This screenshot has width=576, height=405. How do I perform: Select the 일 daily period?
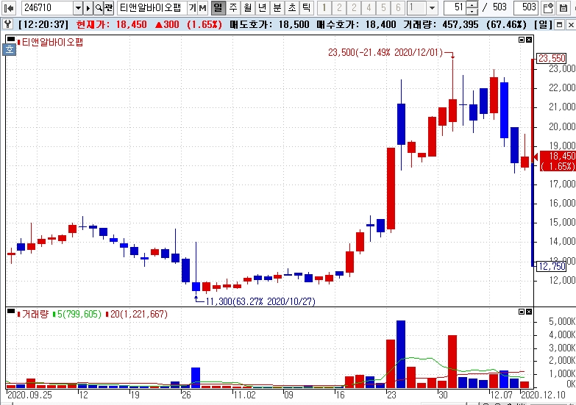click(x=218, y=7)
